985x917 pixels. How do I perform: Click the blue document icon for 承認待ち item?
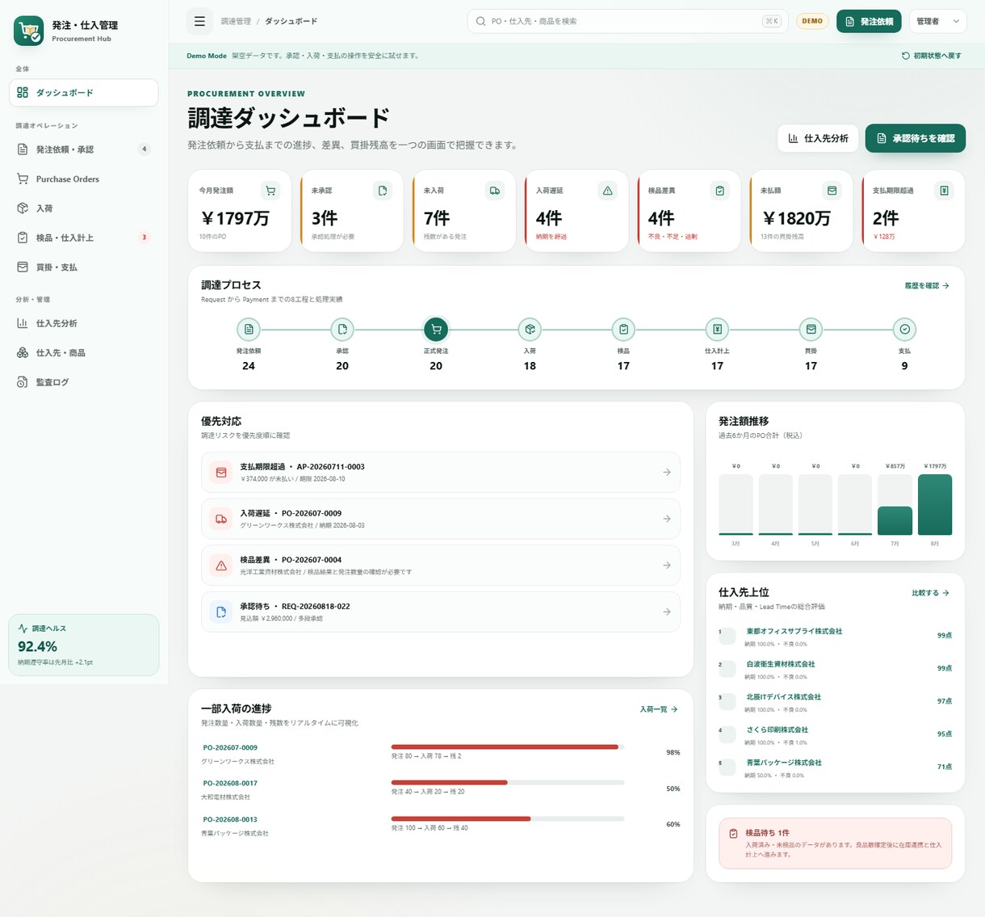(221, 612)
